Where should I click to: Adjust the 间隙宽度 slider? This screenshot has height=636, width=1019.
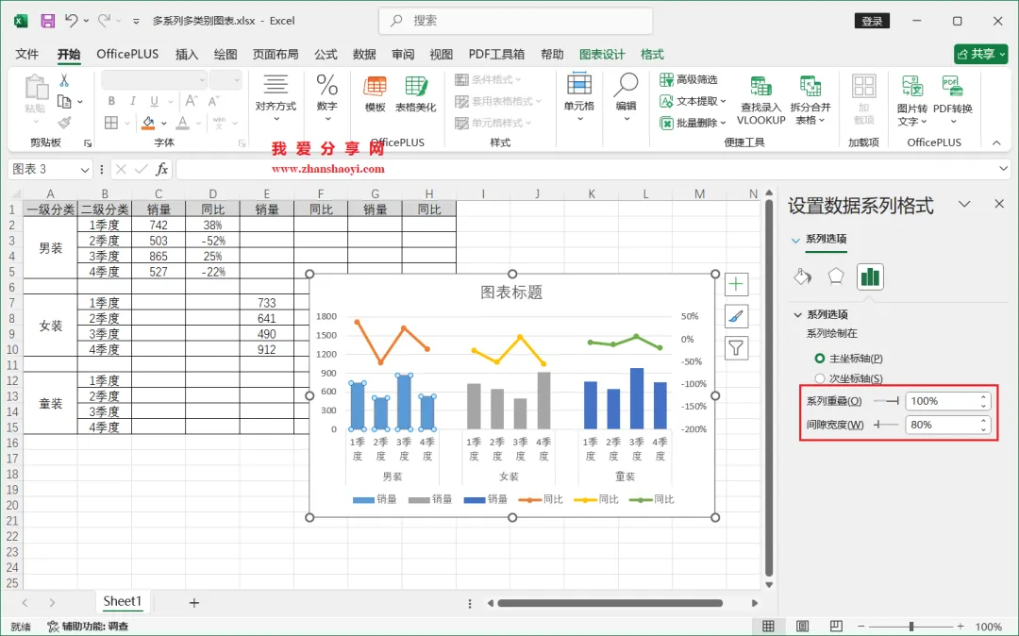(x=886, y=425)
